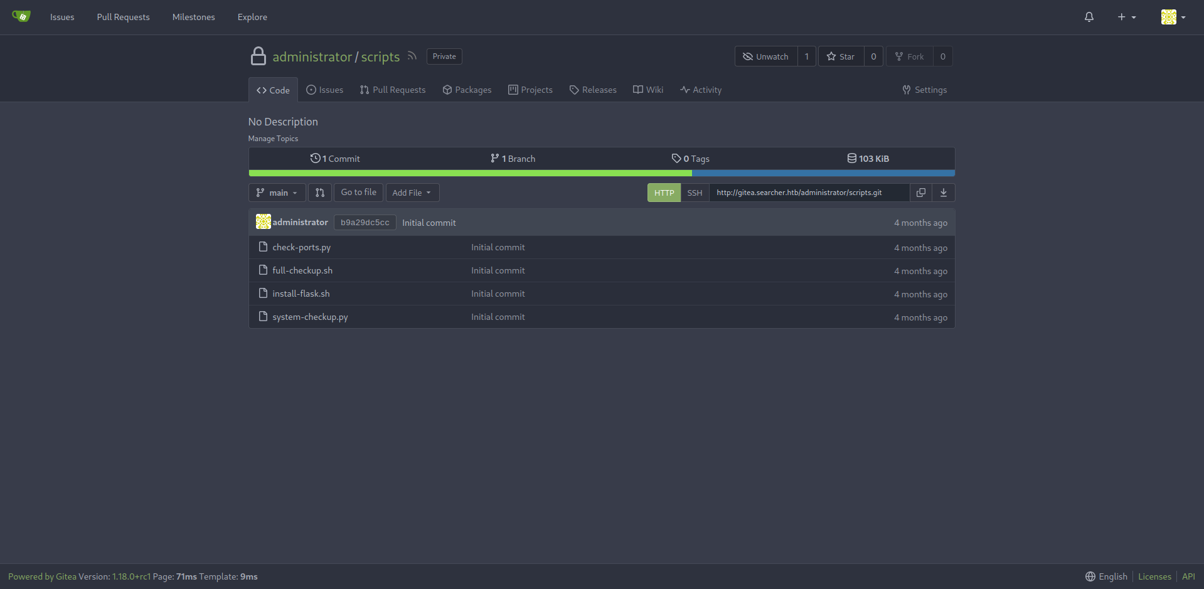Open the API footer link
1204x589 pixels.
pyautogui.click(x=1188, y=576)
